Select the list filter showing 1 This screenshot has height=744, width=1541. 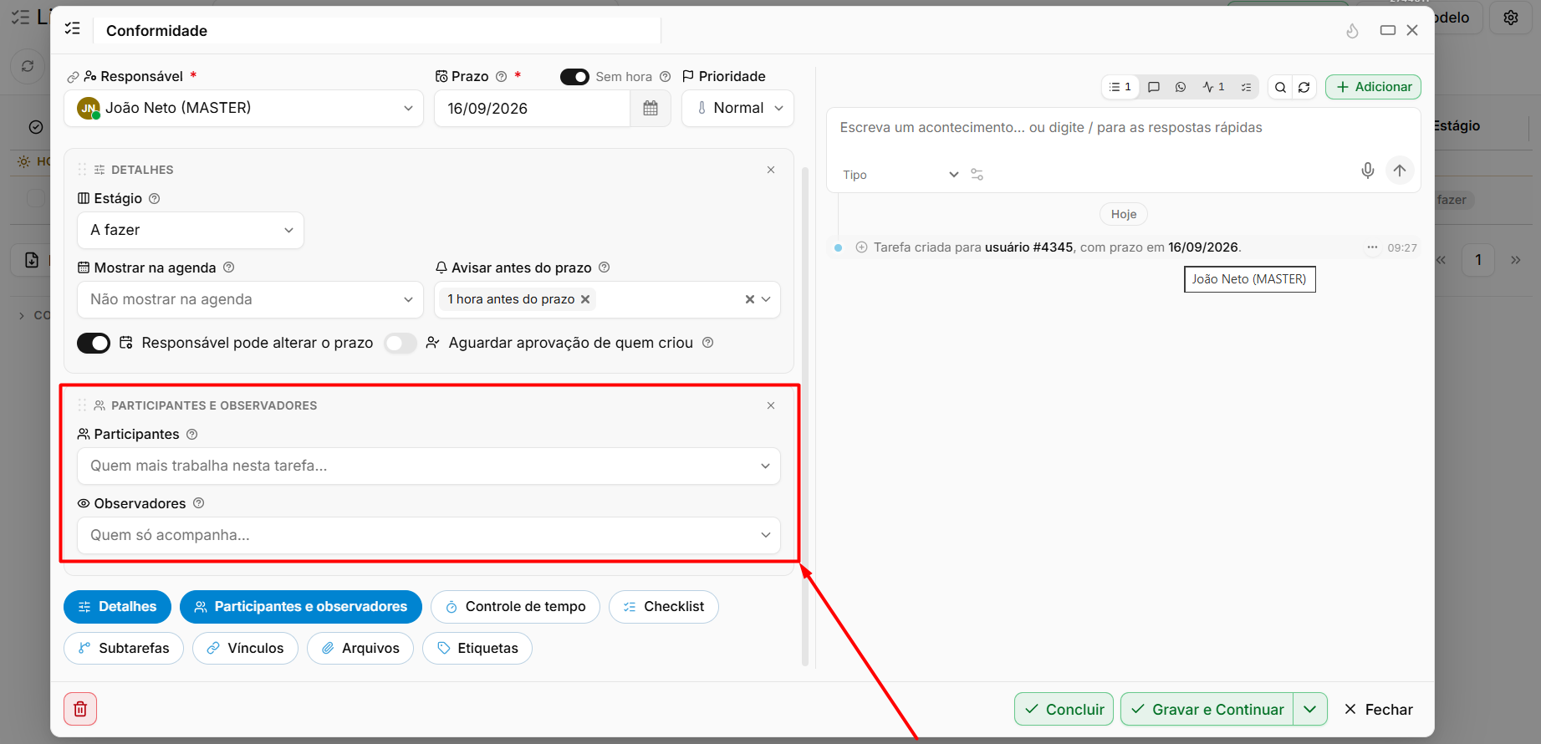tap(1120, 87)
